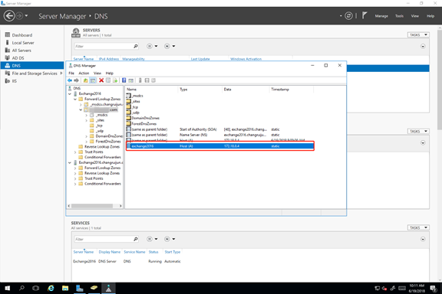This screenshot has height=294, width=442.
Task: Collapse Servers filter with its chevron
Action: 423,46
